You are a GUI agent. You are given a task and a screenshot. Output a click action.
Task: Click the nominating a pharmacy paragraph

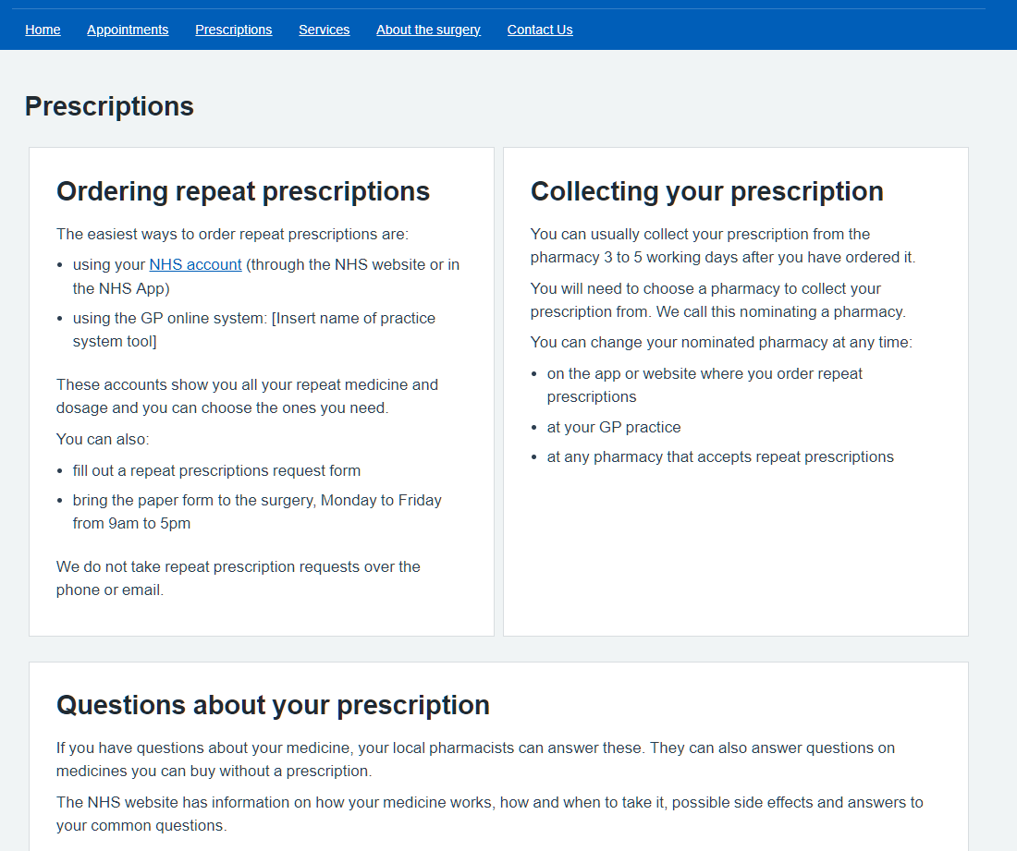717,300
